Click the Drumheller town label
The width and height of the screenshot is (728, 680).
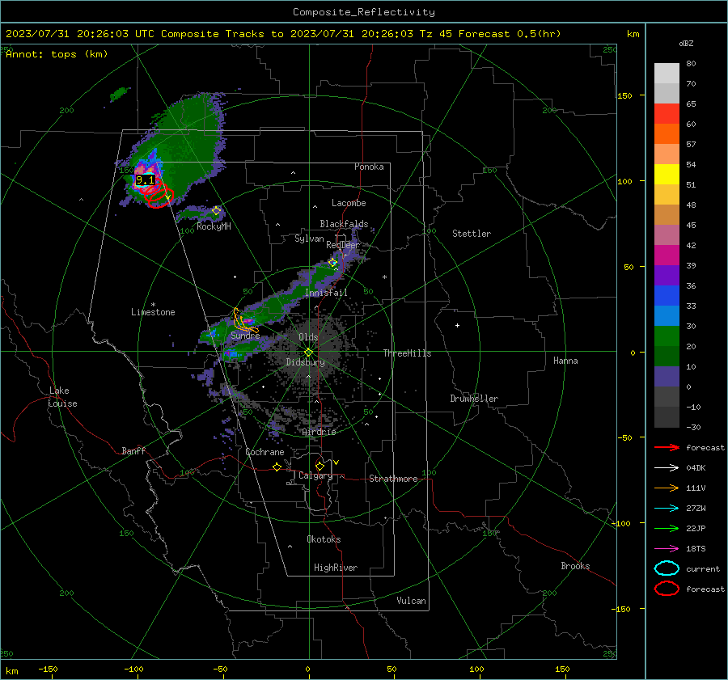(x=474, y=399)
